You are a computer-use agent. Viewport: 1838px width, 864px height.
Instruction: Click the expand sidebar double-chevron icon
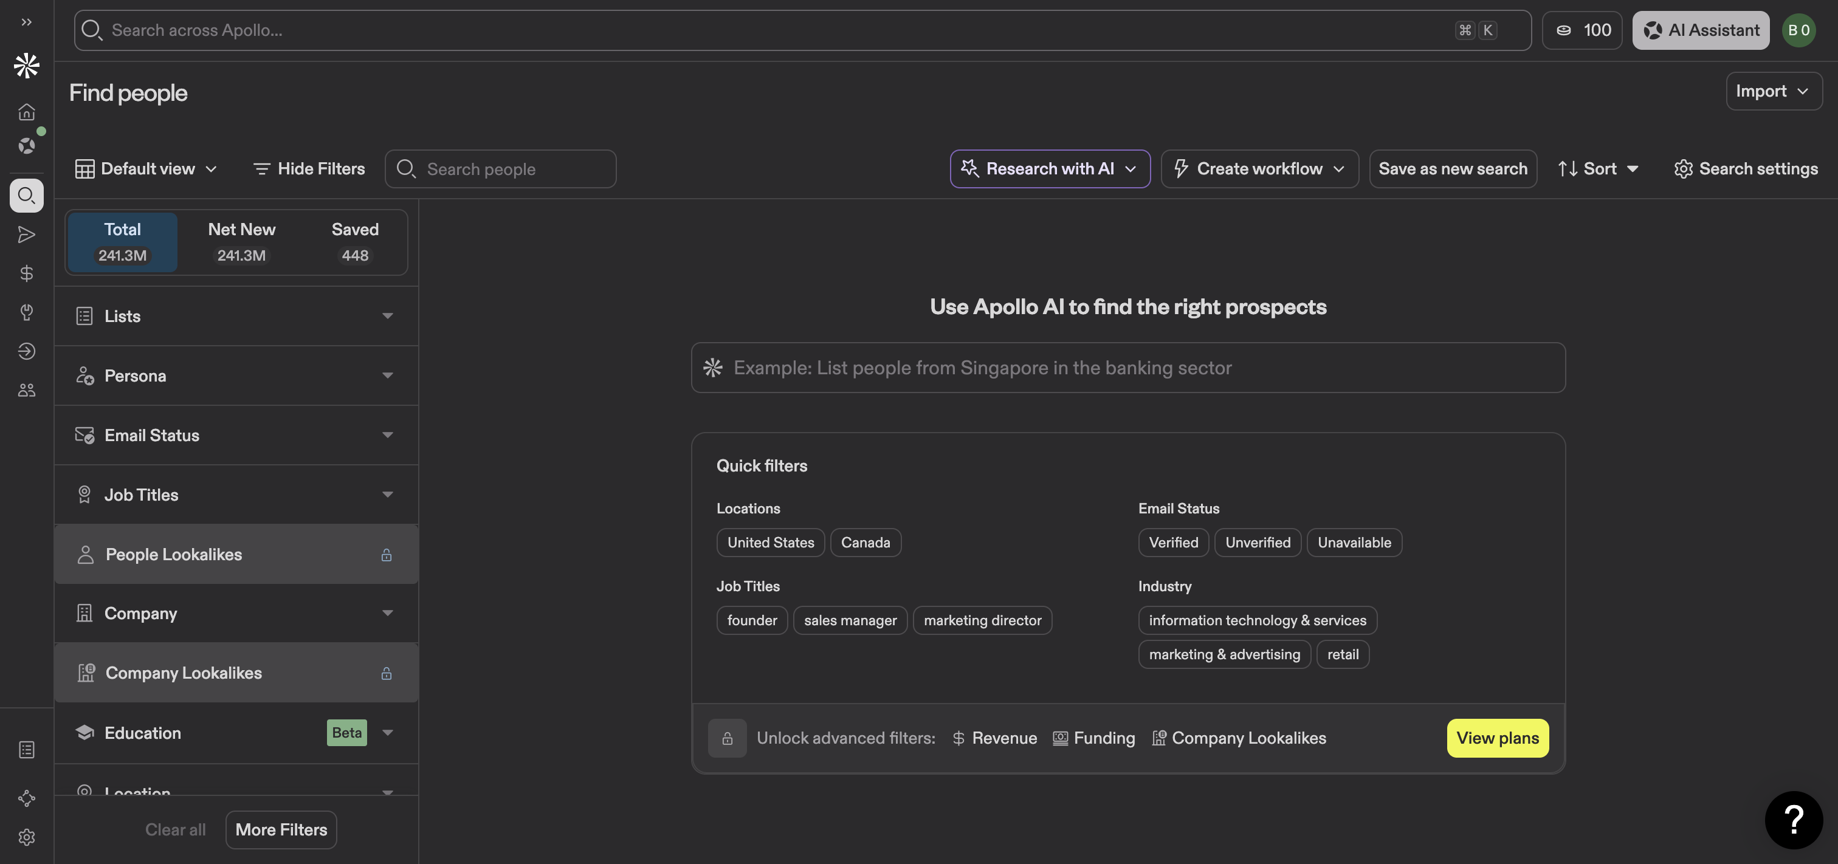[x=26, y=22]
